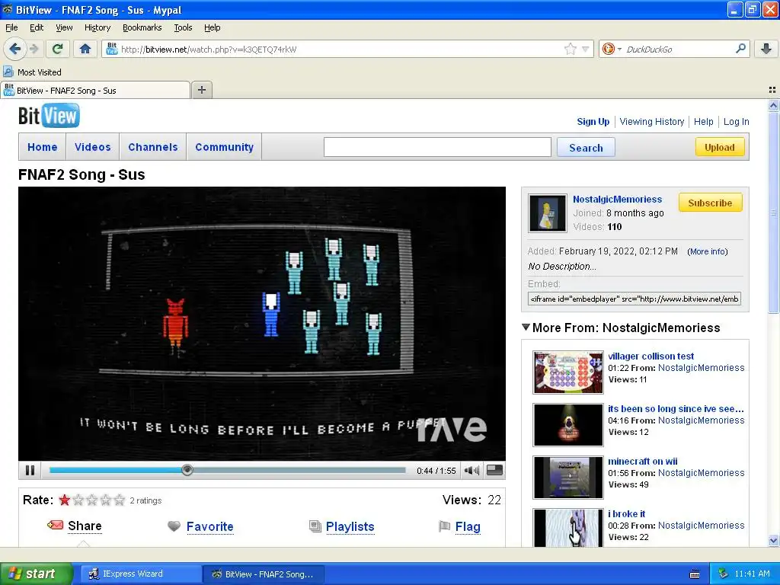The width and height of the screenshot is (780, 585).
Task: Rate the video two stars
Action: click(x=78, y=500)
